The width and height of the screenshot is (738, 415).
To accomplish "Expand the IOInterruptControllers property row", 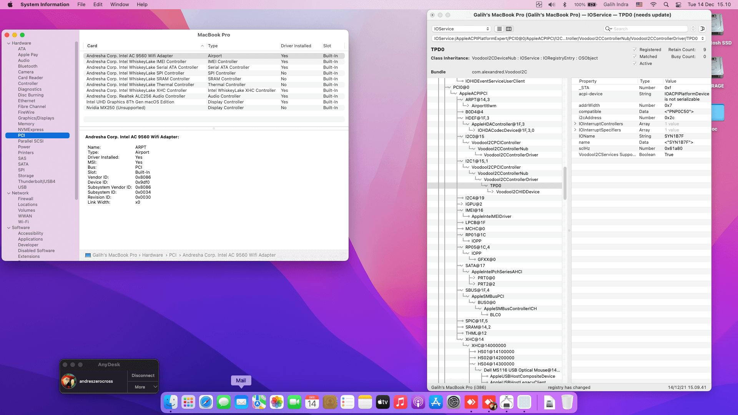I will click(x=575, y=124).
